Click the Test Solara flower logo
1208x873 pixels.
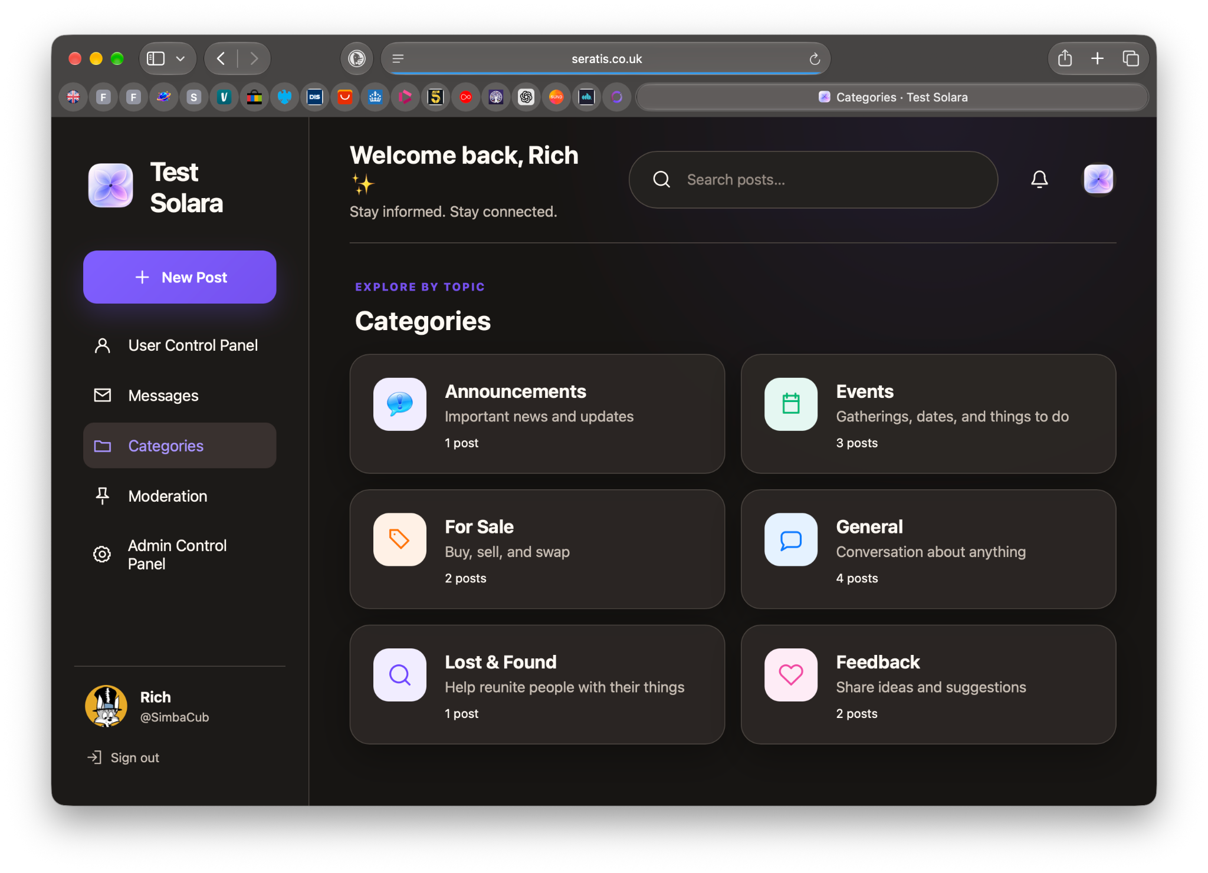111,186
